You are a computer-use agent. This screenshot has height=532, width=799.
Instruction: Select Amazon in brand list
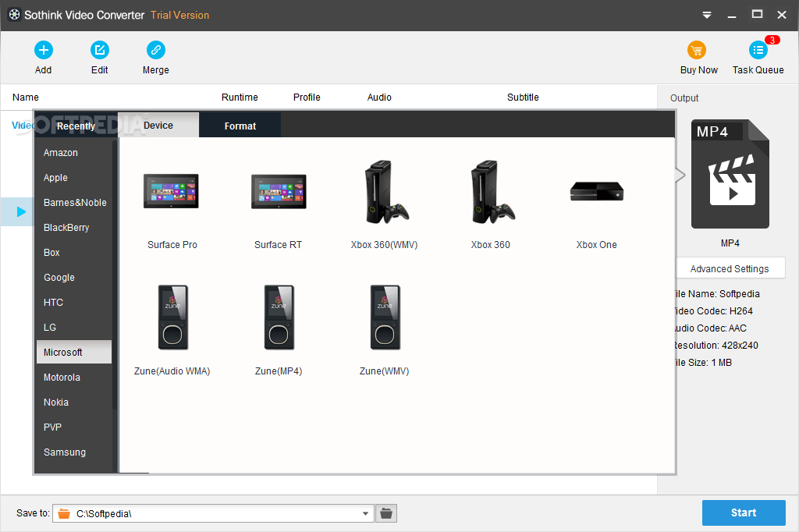click(x=74, y=152)
